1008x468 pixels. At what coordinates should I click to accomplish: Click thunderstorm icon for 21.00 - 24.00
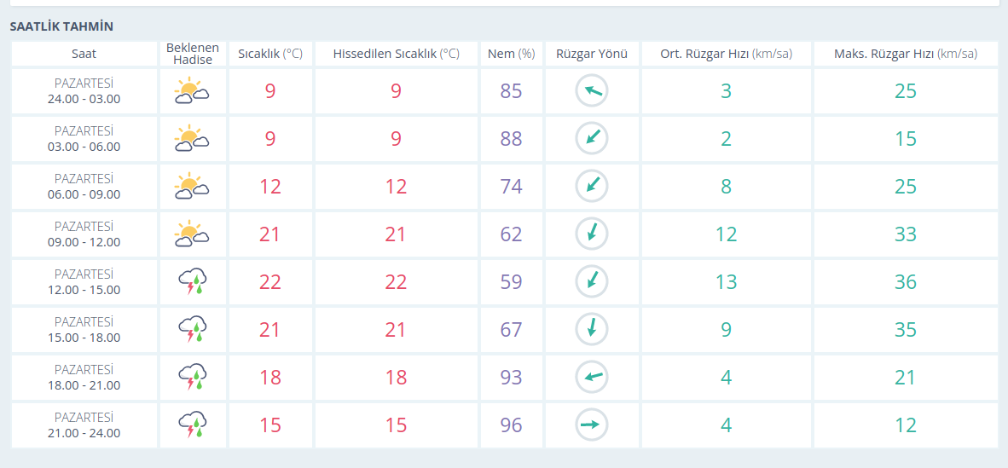click(x=193, y=425)
